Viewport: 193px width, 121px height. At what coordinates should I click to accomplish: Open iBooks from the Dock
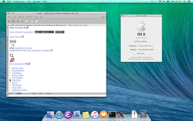pyautogui.click(x=103, y=115)
